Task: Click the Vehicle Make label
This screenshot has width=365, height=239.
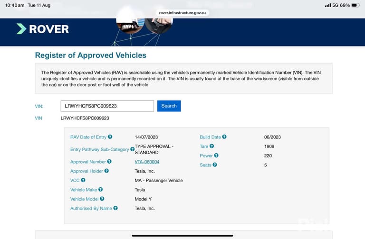Action: (84, 190)
